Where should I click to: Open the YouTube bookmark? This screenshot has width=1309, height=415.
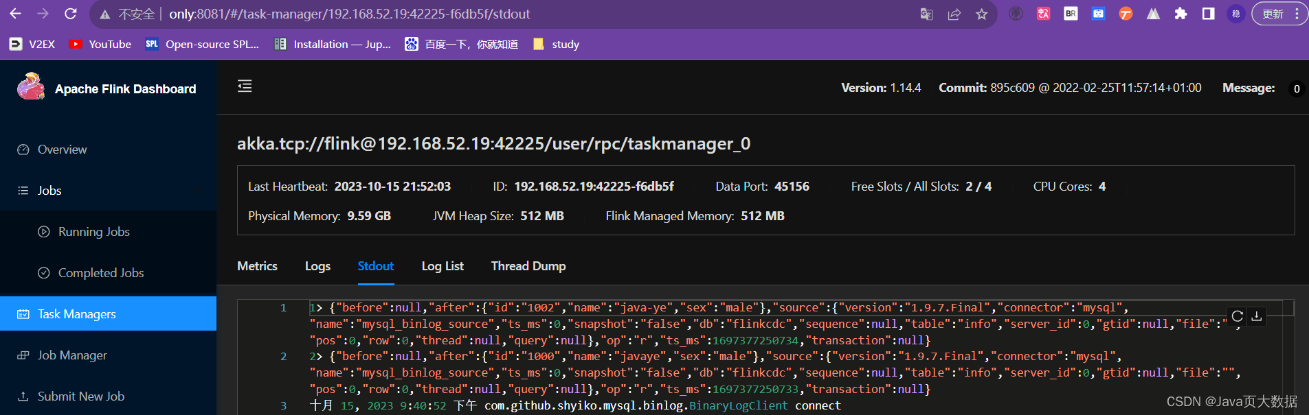[x=100, y=44]
